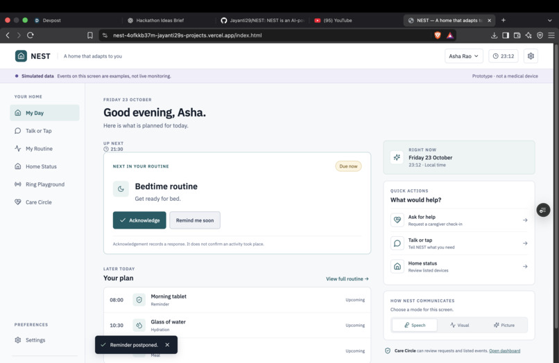The height and width of the screenshot is (363, 559).
Task: Open Leo AI sparkle icon in toolbar
Action: tap(528, 35)
